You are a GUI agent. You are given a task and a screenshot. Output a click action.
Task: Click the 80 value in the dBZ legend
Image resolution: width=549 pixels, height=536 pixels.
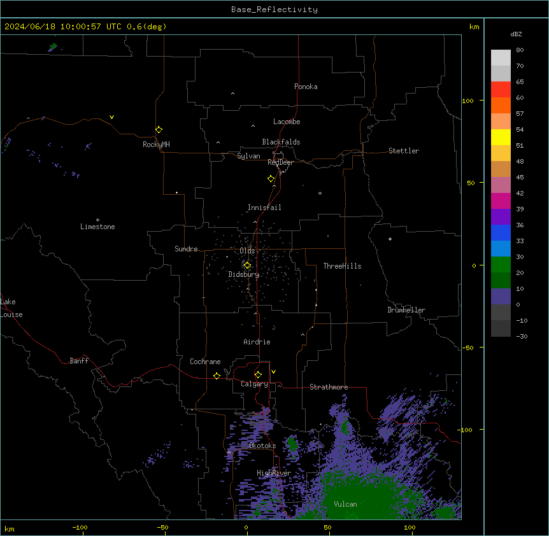(x=520, y=50)
